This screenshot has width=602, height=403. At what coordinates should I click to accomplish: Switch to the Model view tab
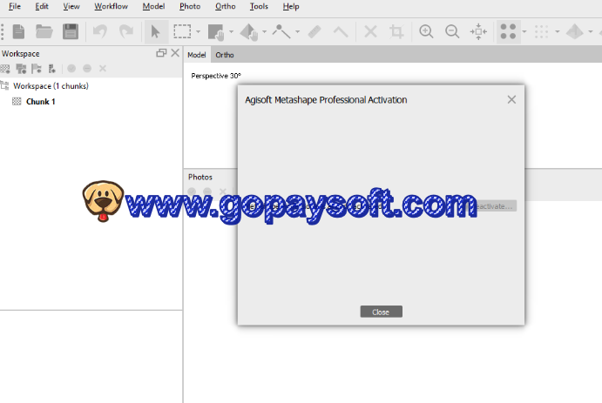197,55
